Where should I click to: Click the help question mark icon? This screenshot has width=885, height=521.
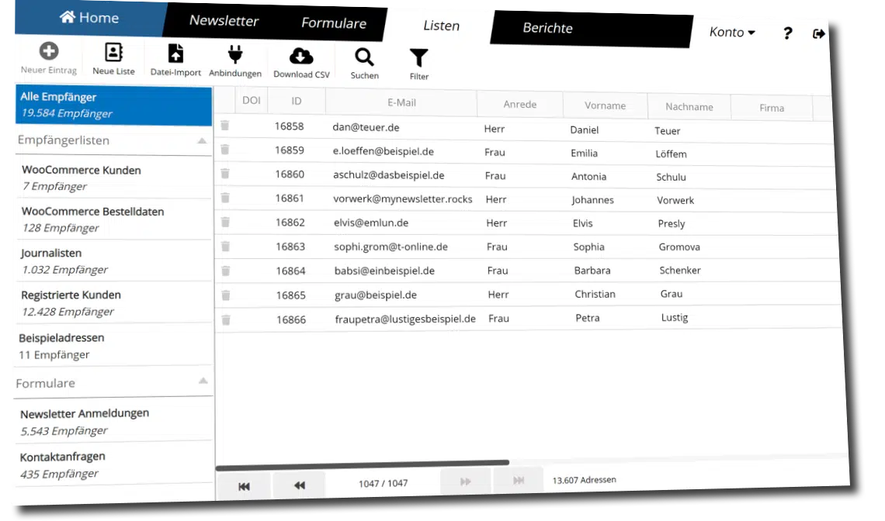pos(787,33)
